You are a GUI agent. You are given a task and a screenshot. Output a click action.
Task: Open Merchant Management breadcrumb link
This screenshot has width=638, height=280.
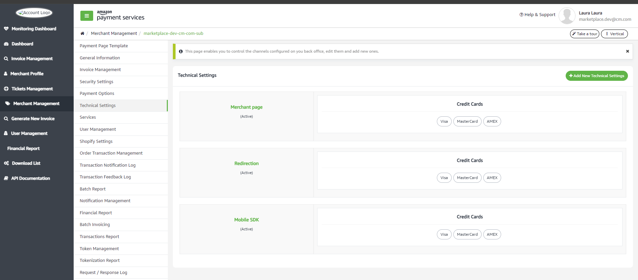114,34
